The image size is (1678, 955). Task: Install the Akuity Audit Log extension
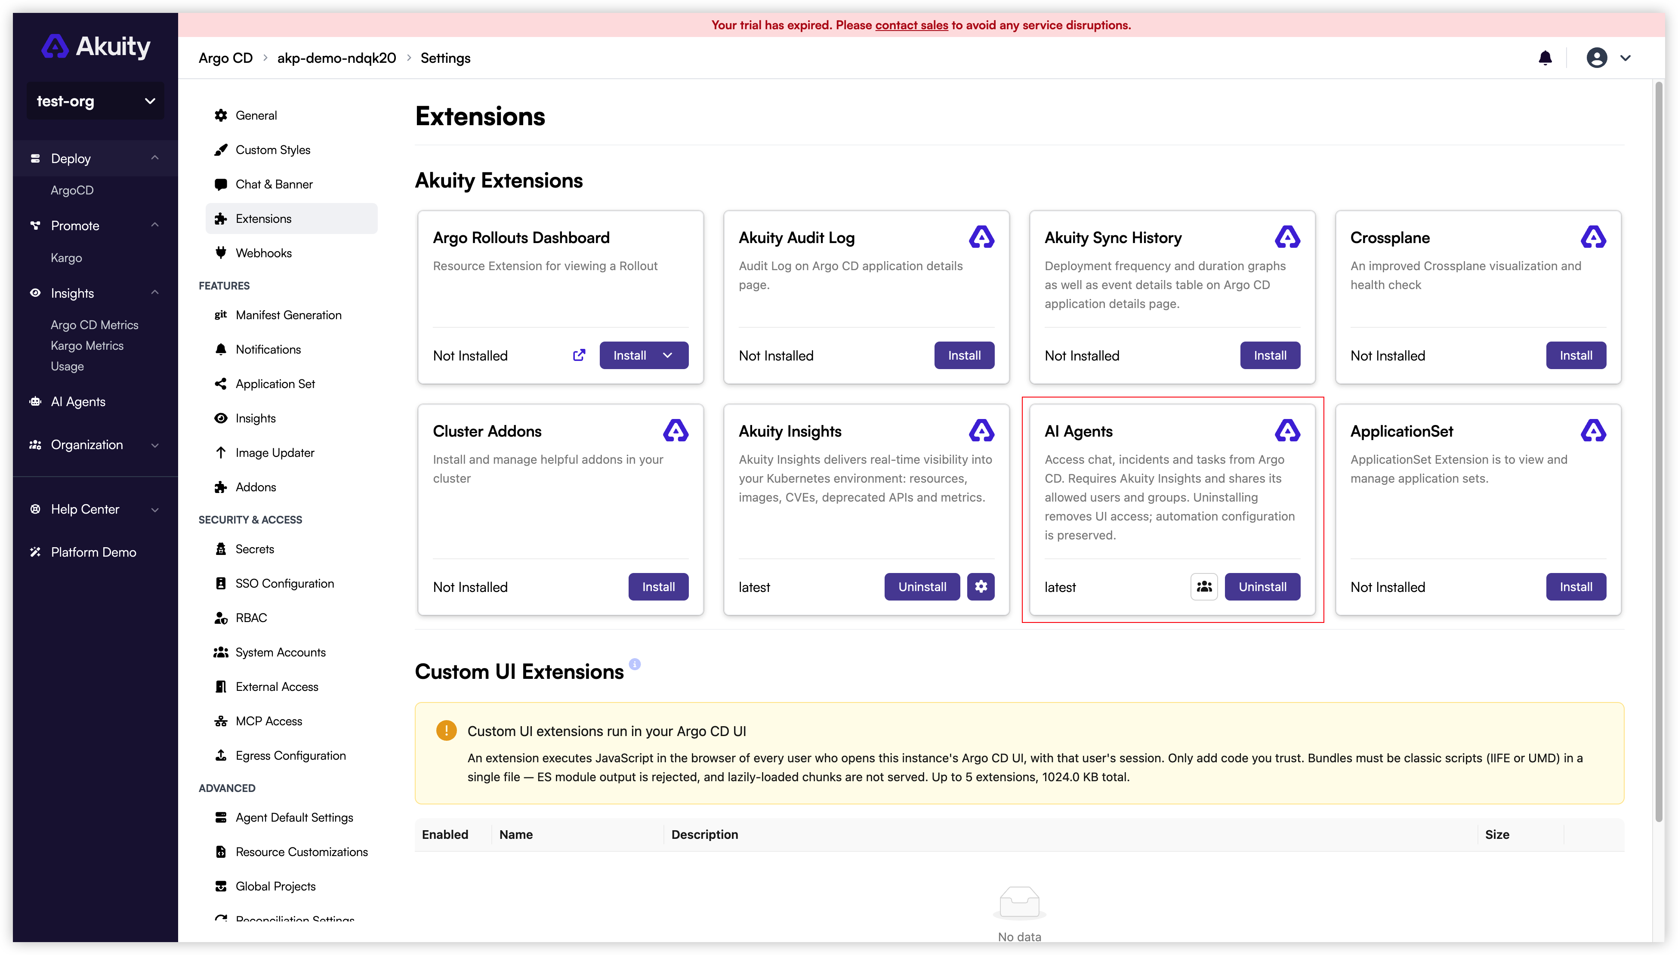click(964, 355)
